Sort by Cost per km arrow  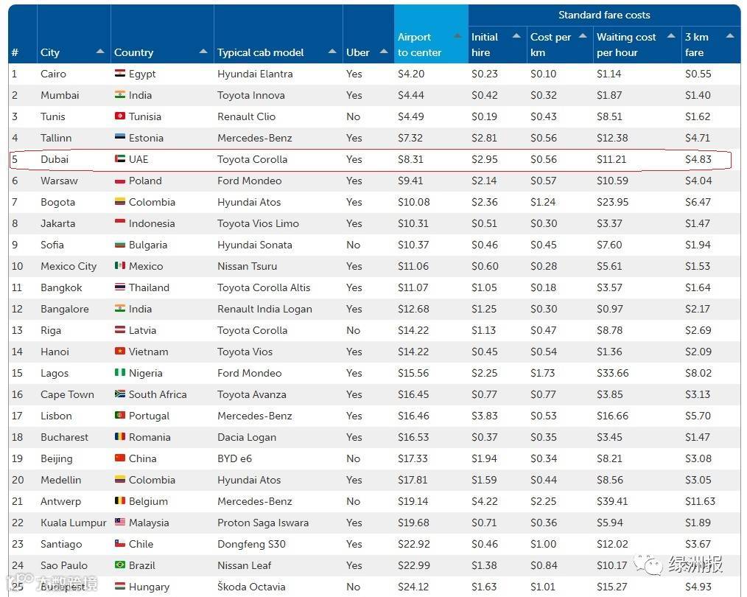click(583, 36)
